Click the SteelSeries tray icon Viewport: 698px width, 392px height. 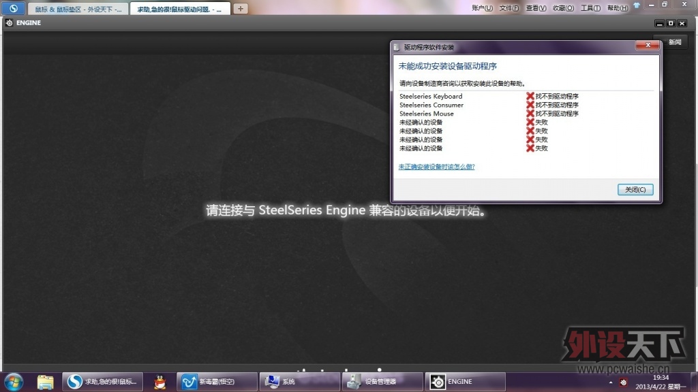pyautogui.click(x=624, y=382)
